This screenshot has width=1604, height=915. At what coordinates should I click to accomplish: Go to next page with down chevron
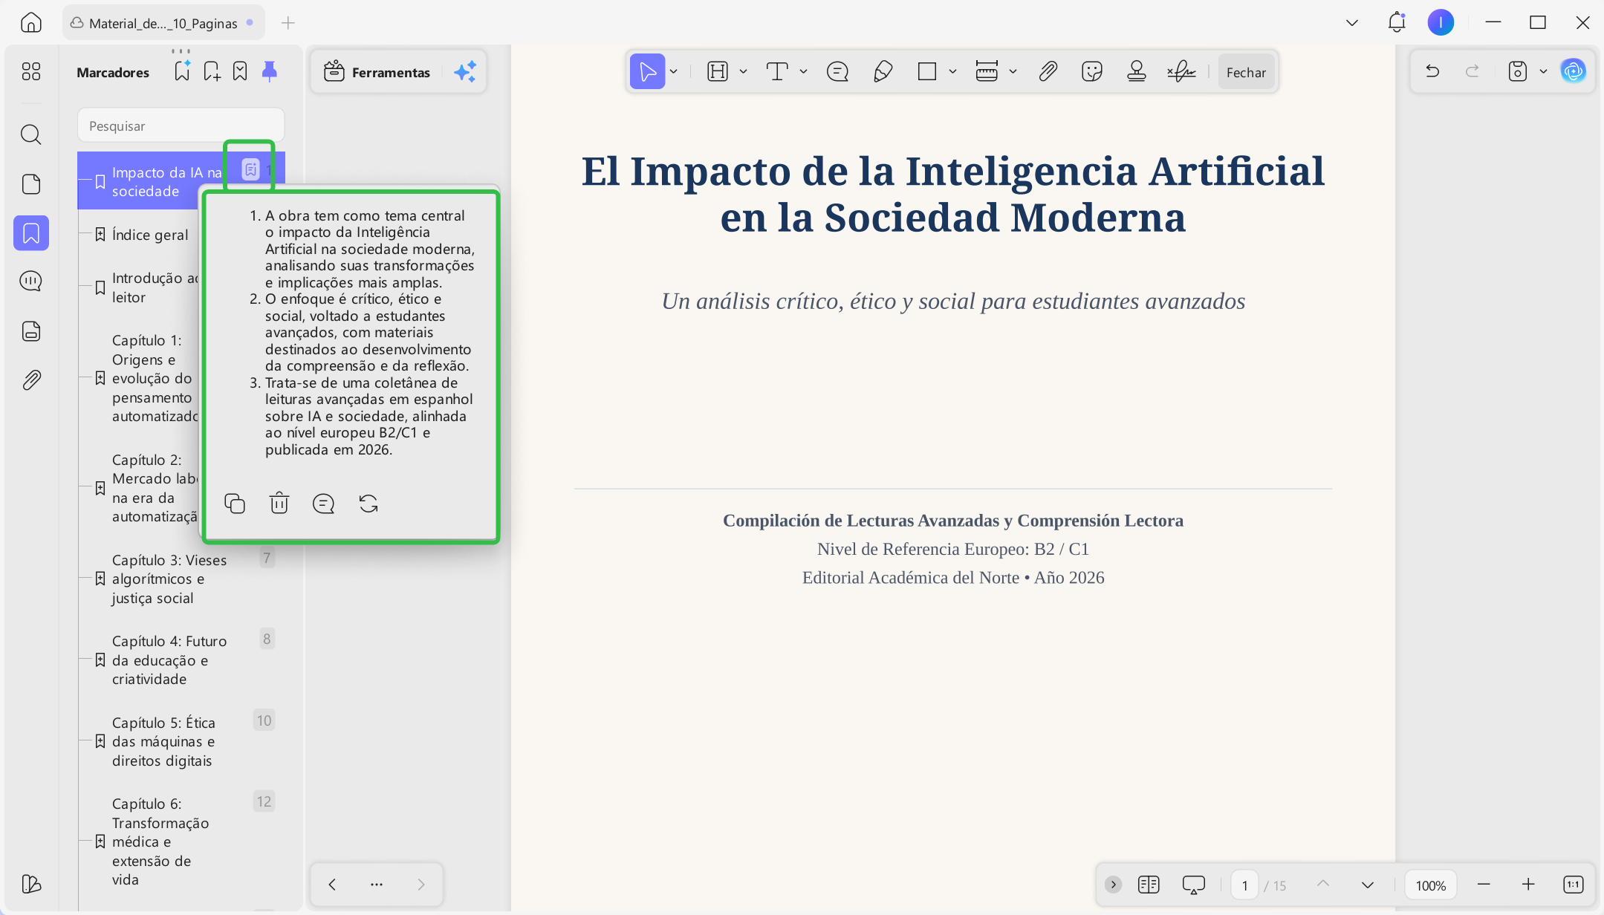1367,885
